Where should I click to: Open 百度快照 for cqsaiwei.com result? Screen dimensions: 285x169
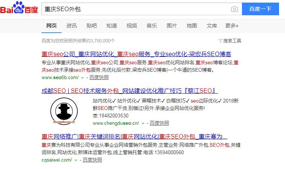click(x=92, y=160)
